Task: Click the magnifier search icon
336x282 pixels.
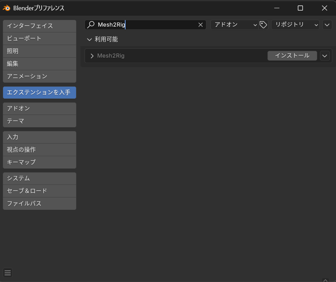Action: point(91,25)
